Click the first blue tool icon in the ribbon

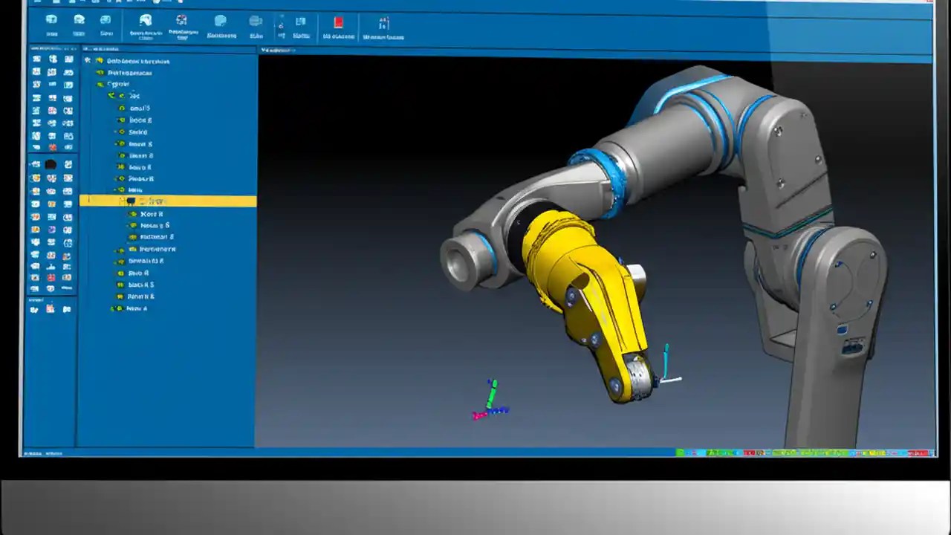(x=51, y=22)
